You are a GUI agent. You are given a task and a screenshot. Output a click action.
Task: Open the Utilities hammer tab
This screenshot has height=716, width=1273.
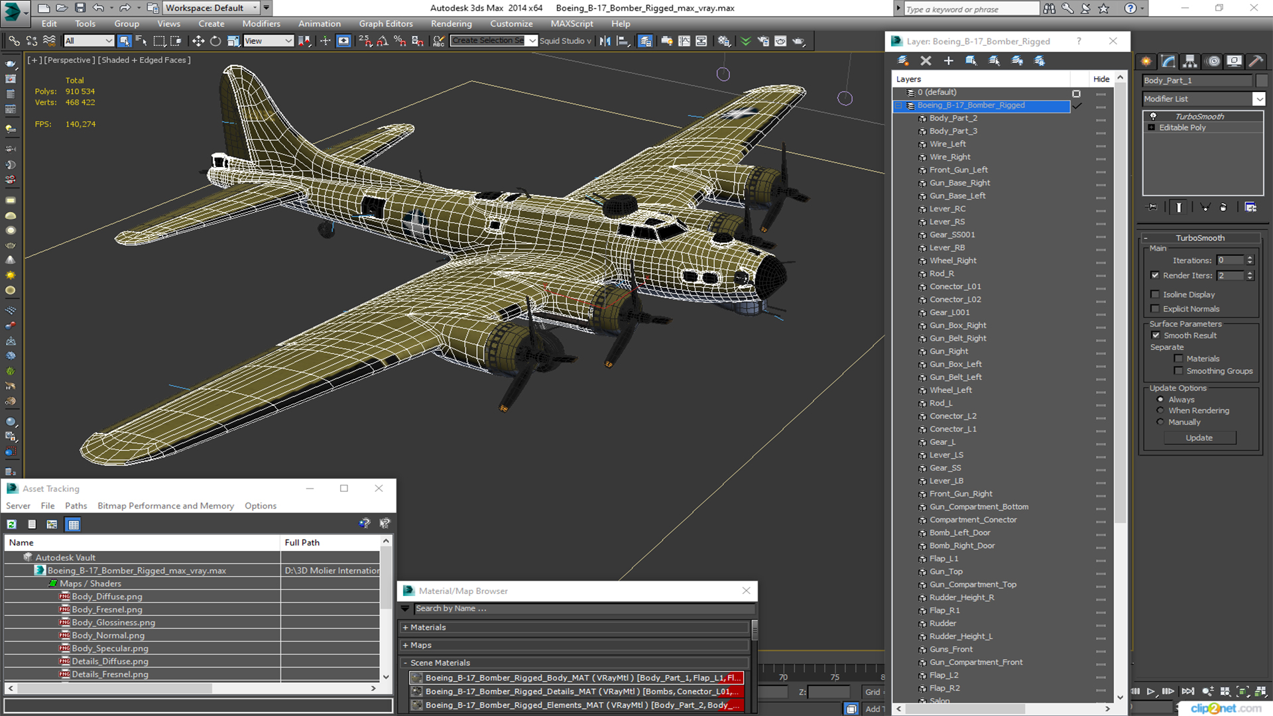(x=1256, y=61)
